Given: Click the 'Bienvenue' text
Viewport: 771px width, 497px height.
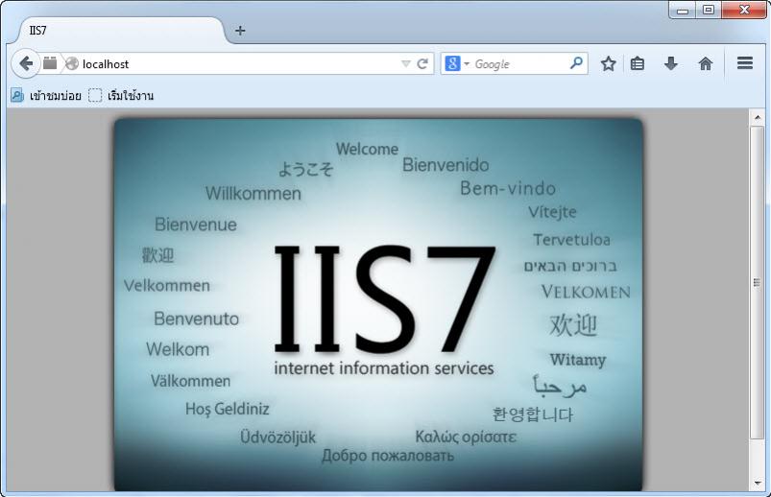Looking at the screenshot, I should 196,225.
